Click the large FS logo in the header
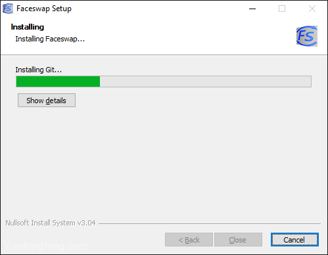 point(307,36)
